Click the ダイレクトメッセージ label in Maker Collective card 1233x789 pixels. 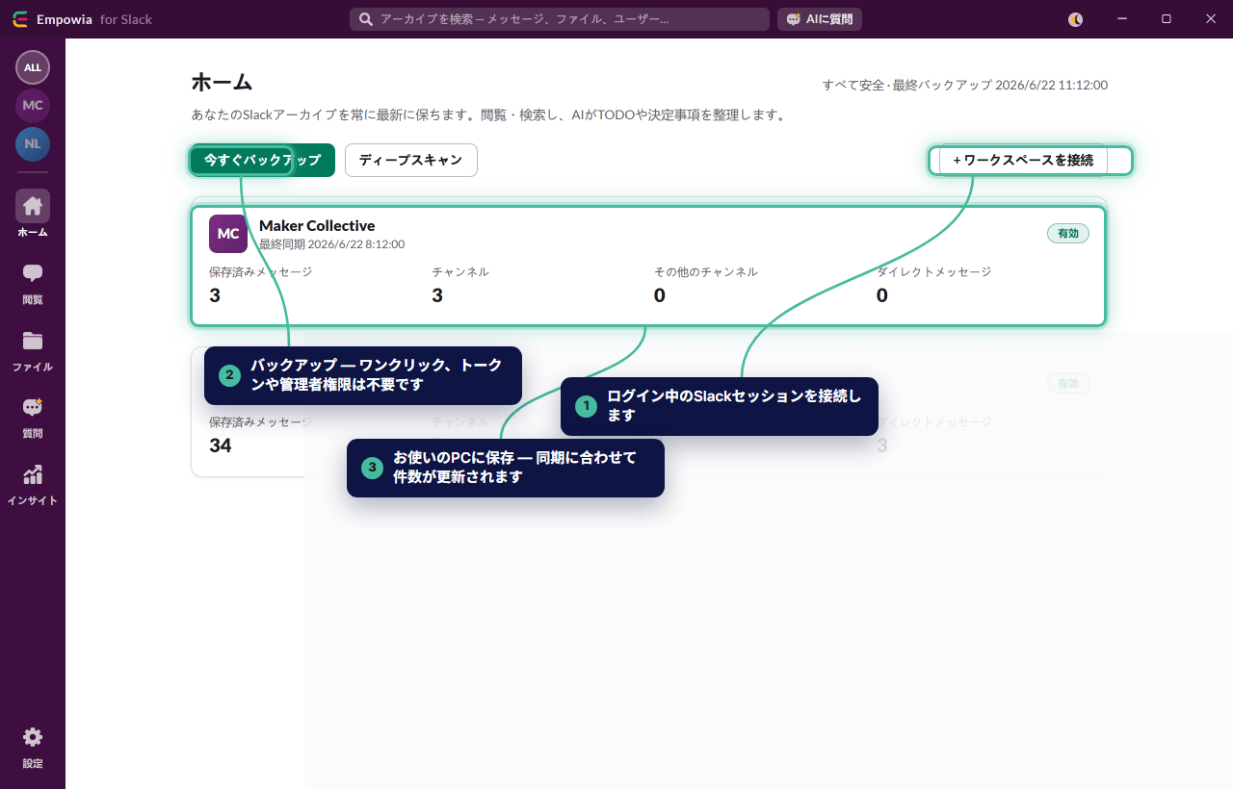(933, 272)
